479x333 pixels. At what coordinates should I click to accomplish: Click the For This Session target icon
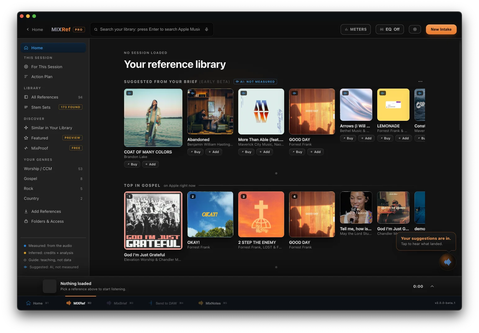26,67
